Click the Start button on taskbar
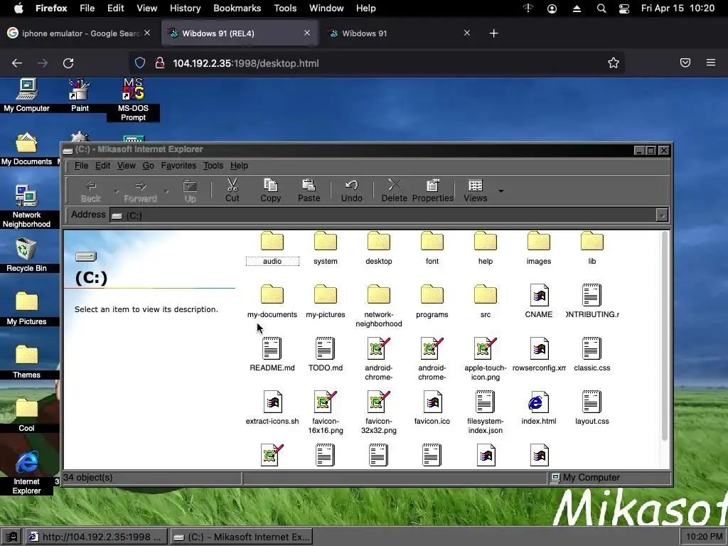728x546 pixels. 11,537
